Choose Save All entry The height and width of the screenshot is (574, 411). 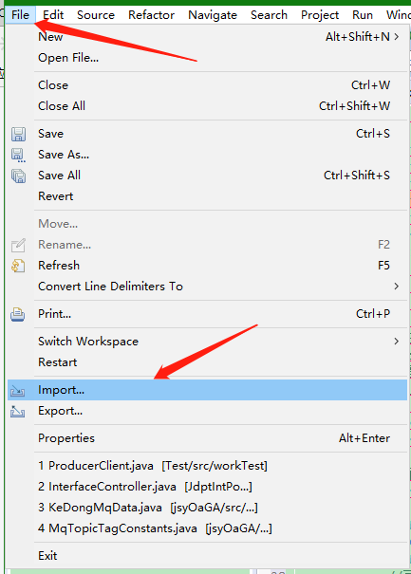click(x=207, y=176)
